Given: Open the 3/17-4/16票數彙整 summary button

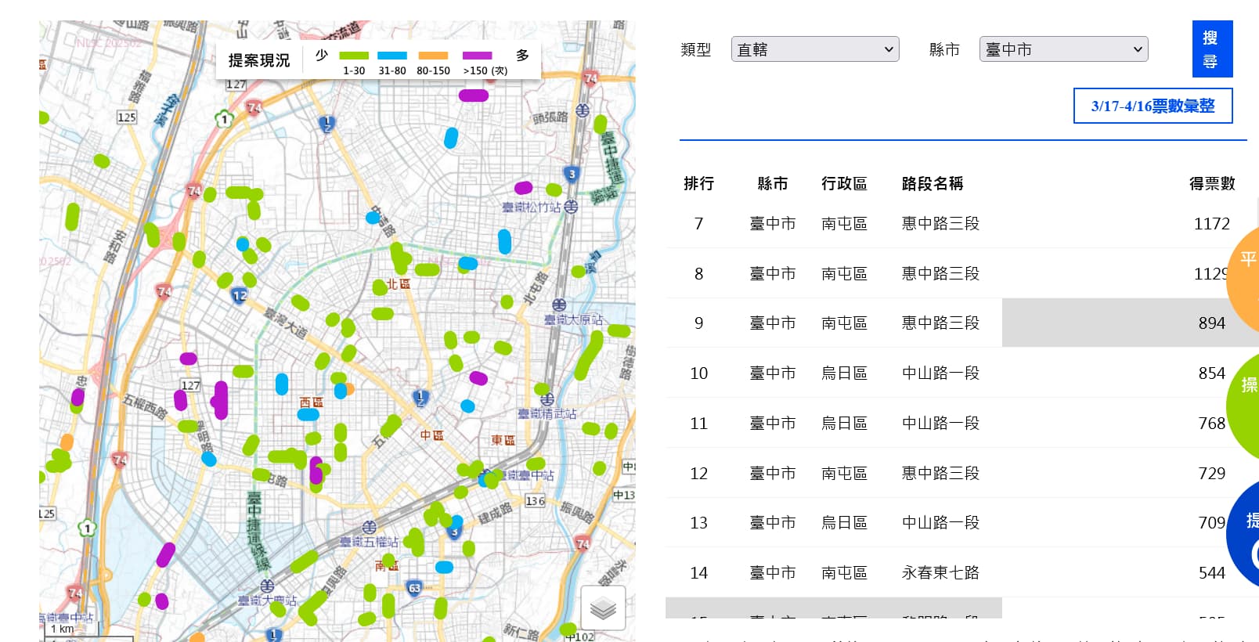Looking at the screenshot, I should (1153, 106).
